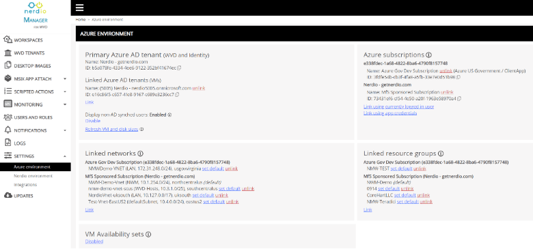Viewport: 533px width, 249px height.
Task: Click Refresh VM and disk sizes link
Action: tap(111, 129)
